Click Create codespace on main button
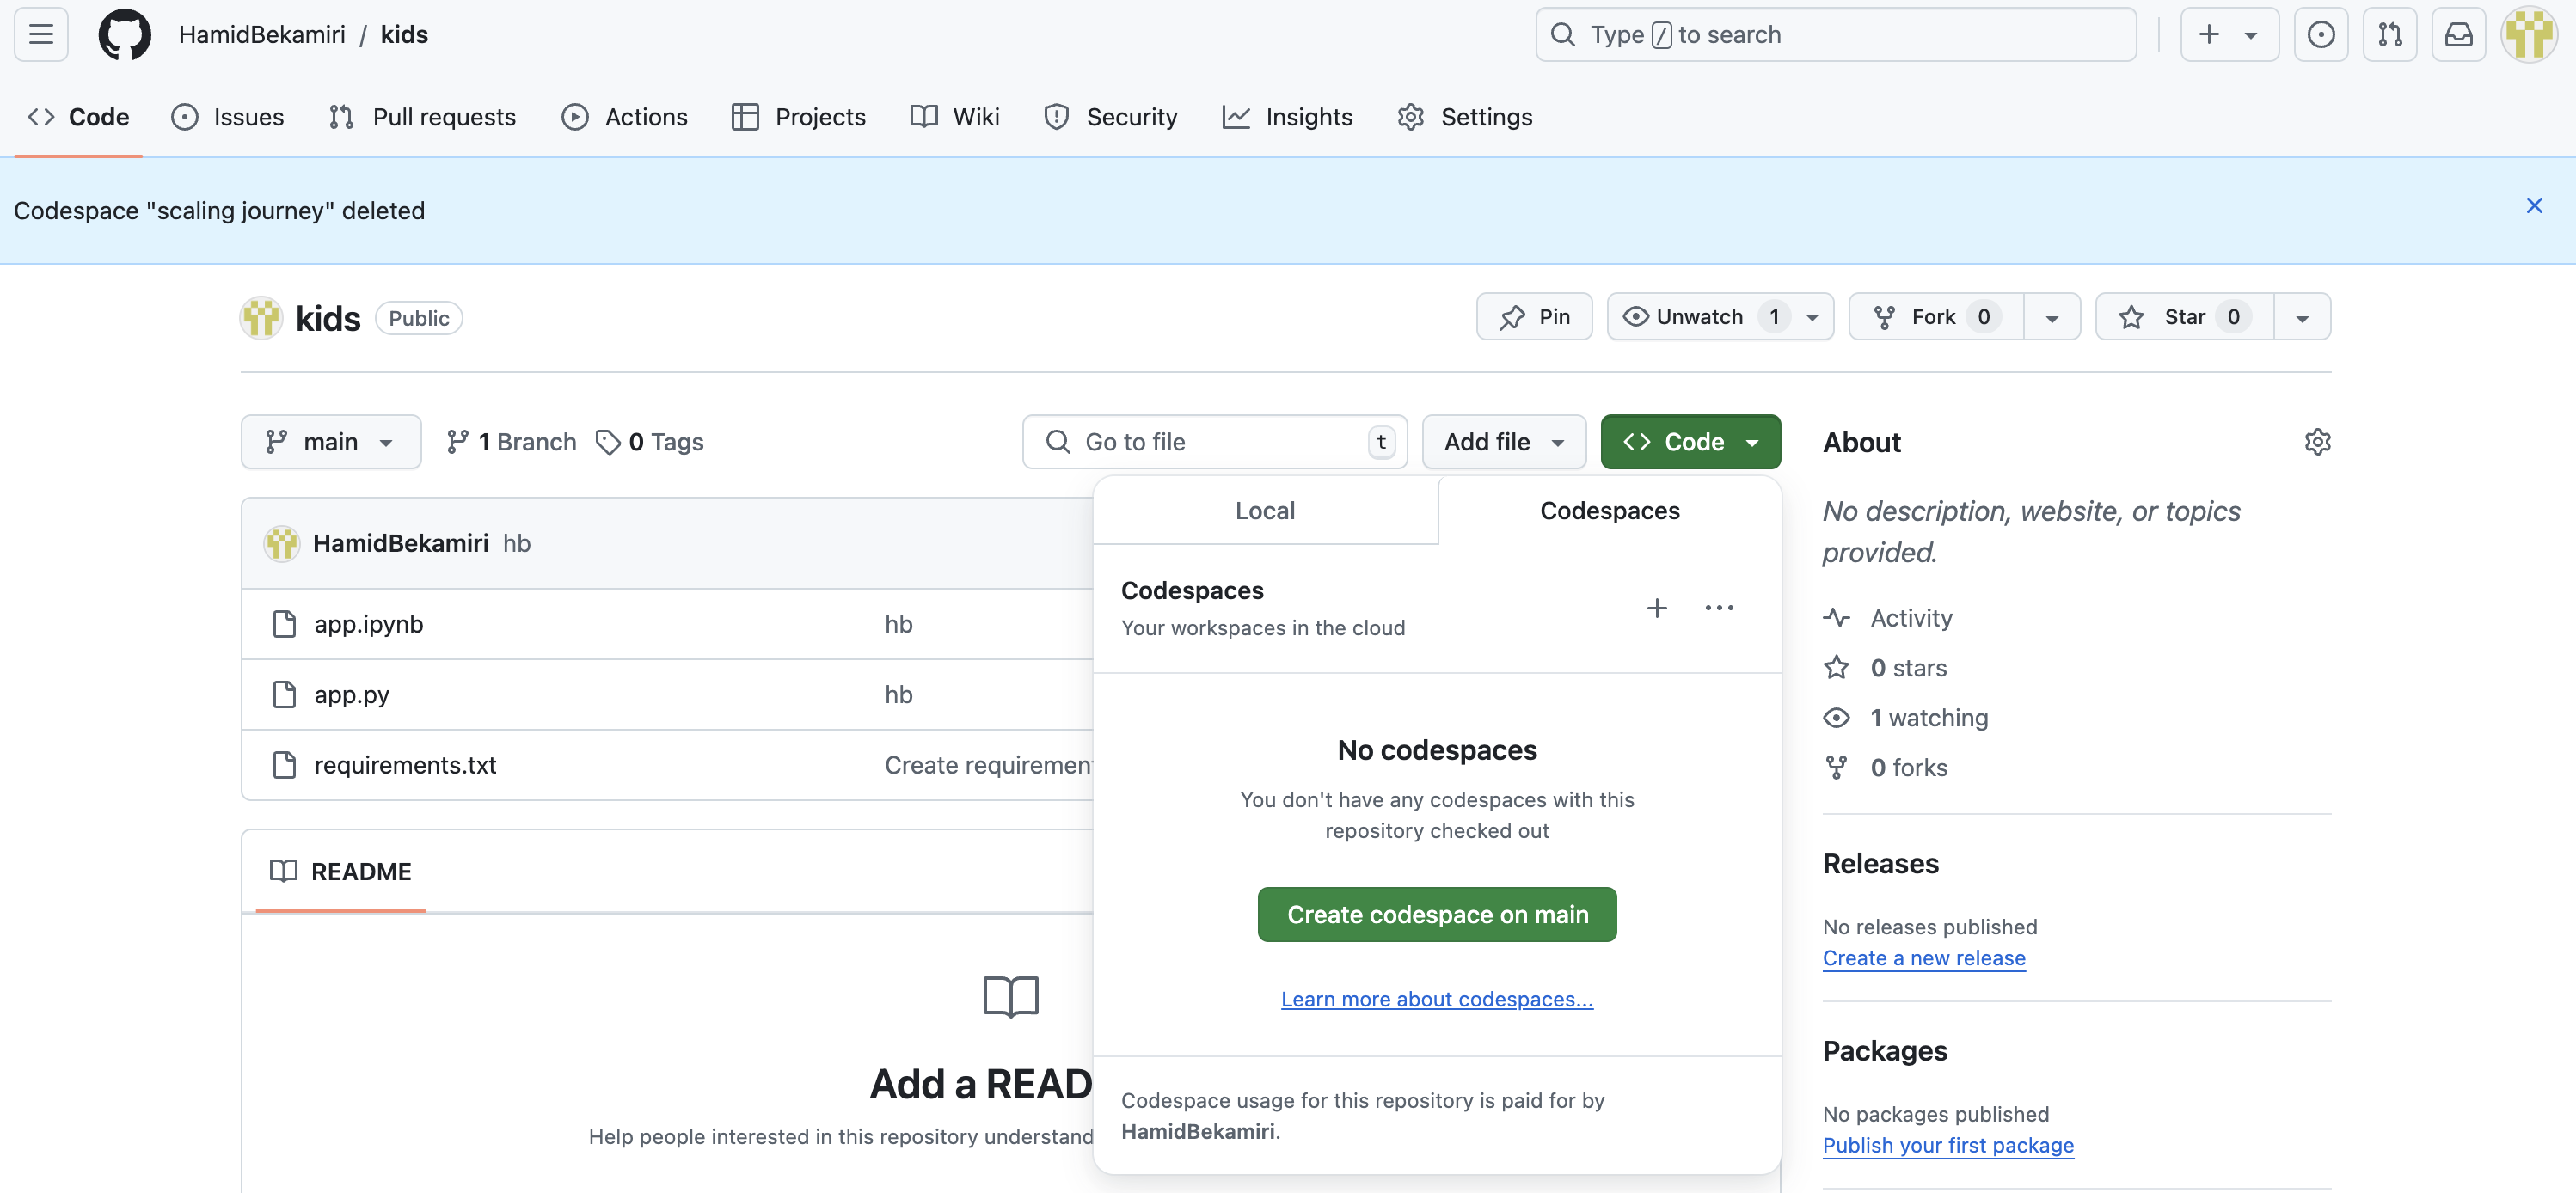The image size is (2576, 1193). tap(1437, 914)
